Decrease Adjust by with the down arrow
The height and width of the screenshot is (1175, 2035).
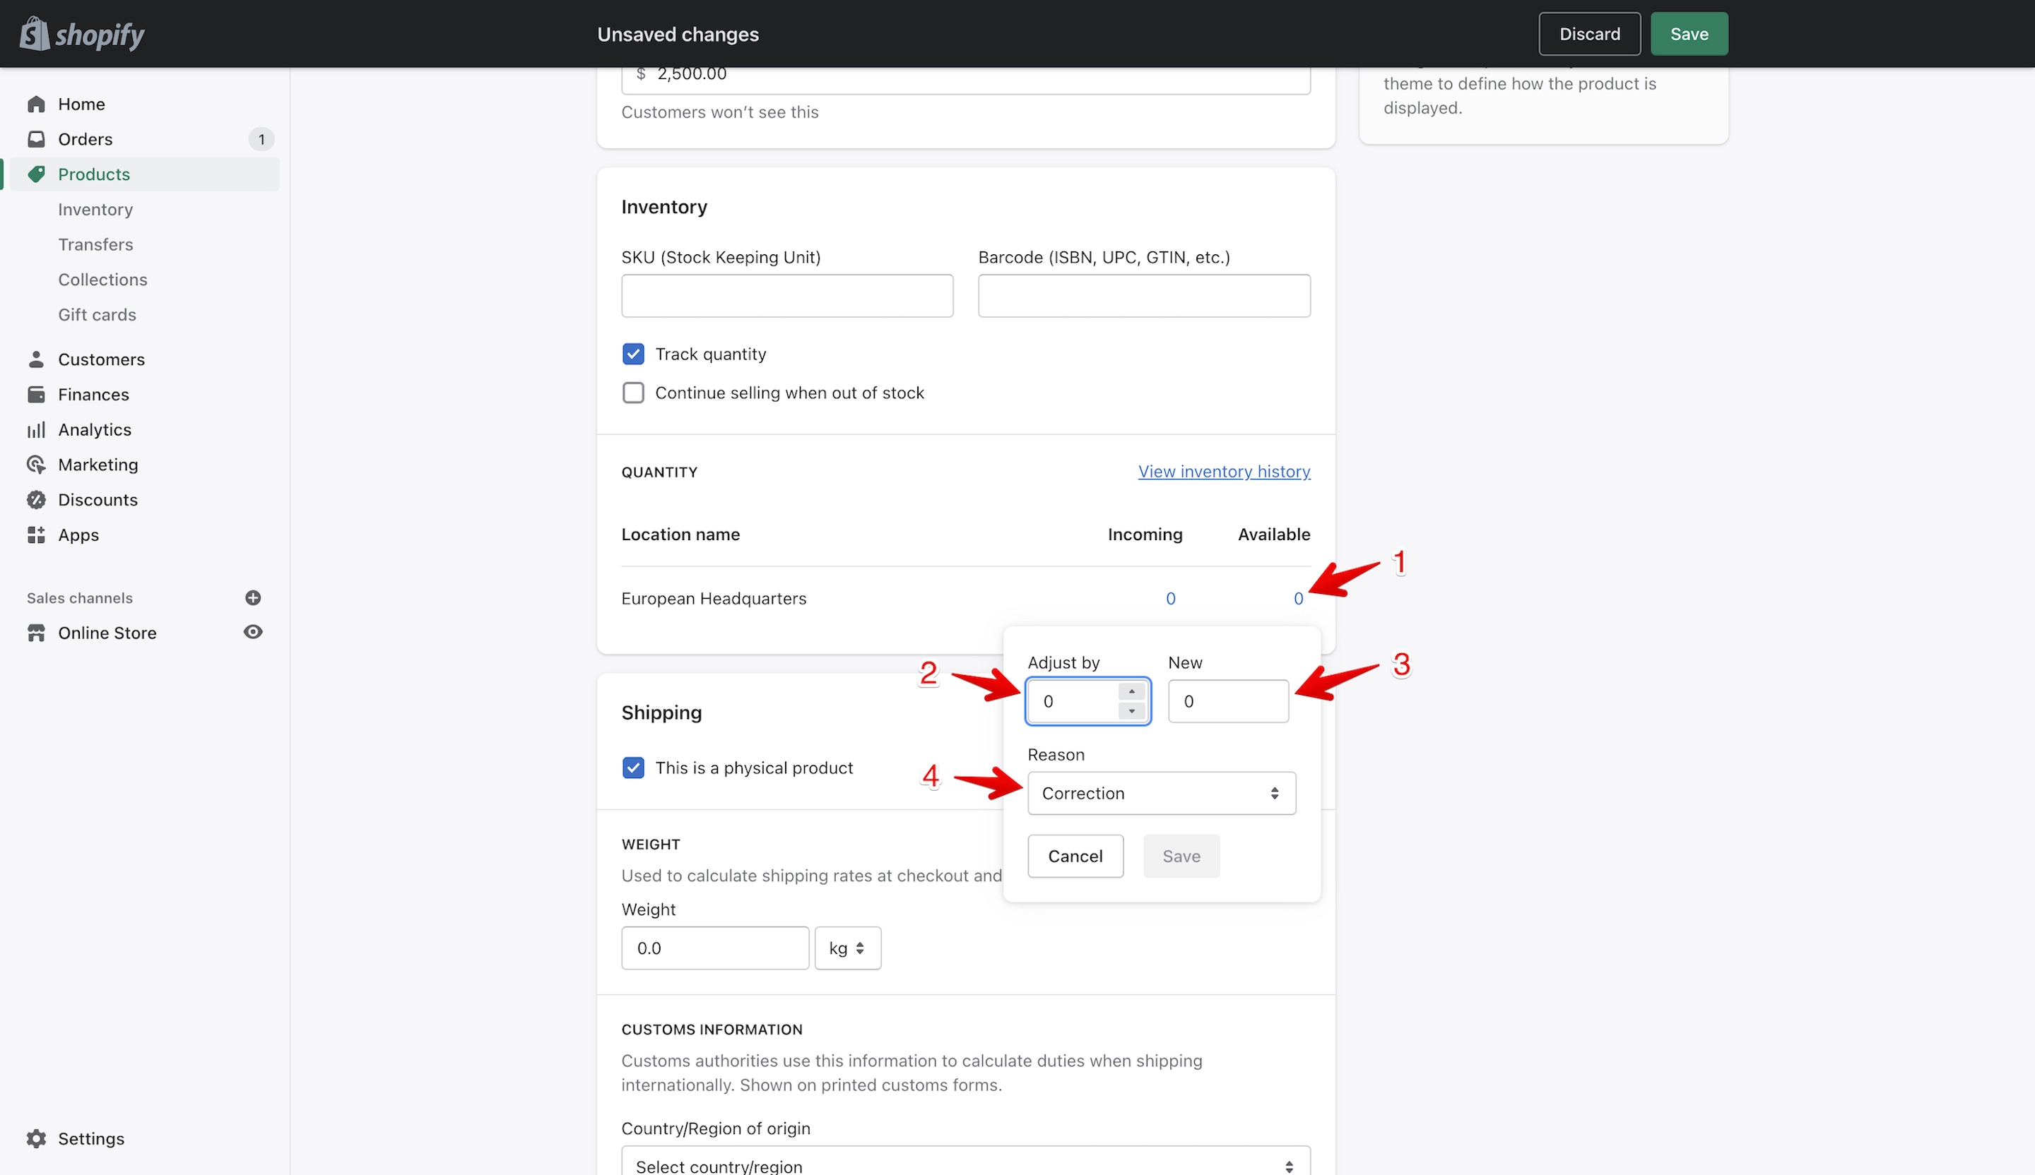[x=1131, y=711]
